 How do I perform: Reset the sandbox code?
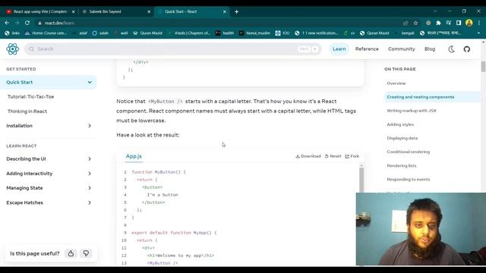click(333, 156)
